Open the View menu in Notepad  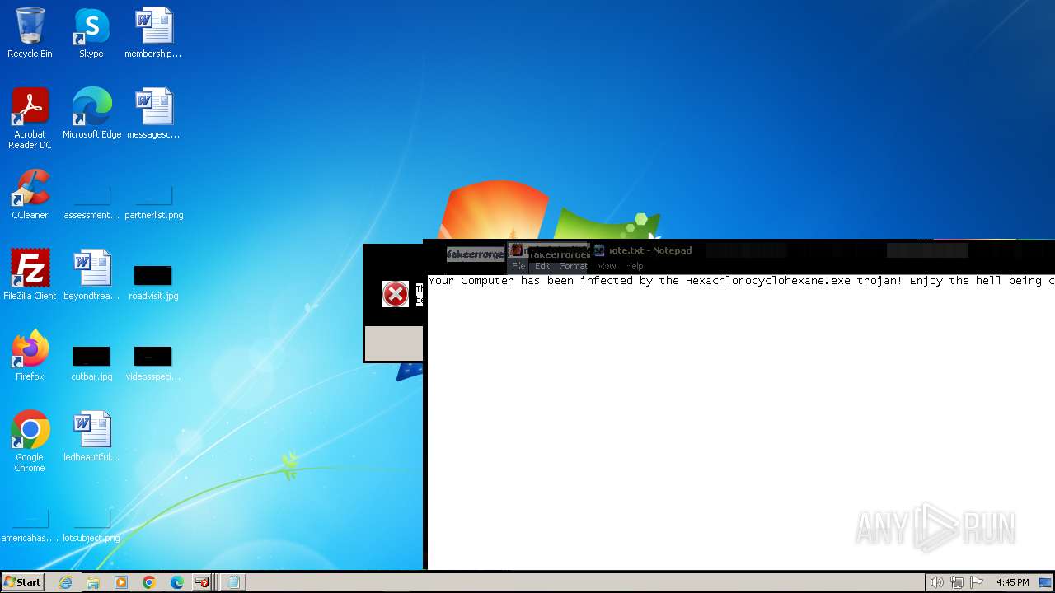tap(607, 266)
